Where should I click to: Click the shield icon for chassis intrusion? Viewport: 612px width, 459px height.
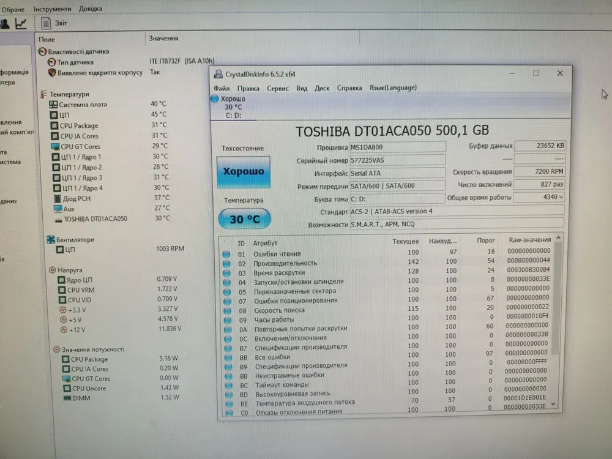click(x=52, y=72)
